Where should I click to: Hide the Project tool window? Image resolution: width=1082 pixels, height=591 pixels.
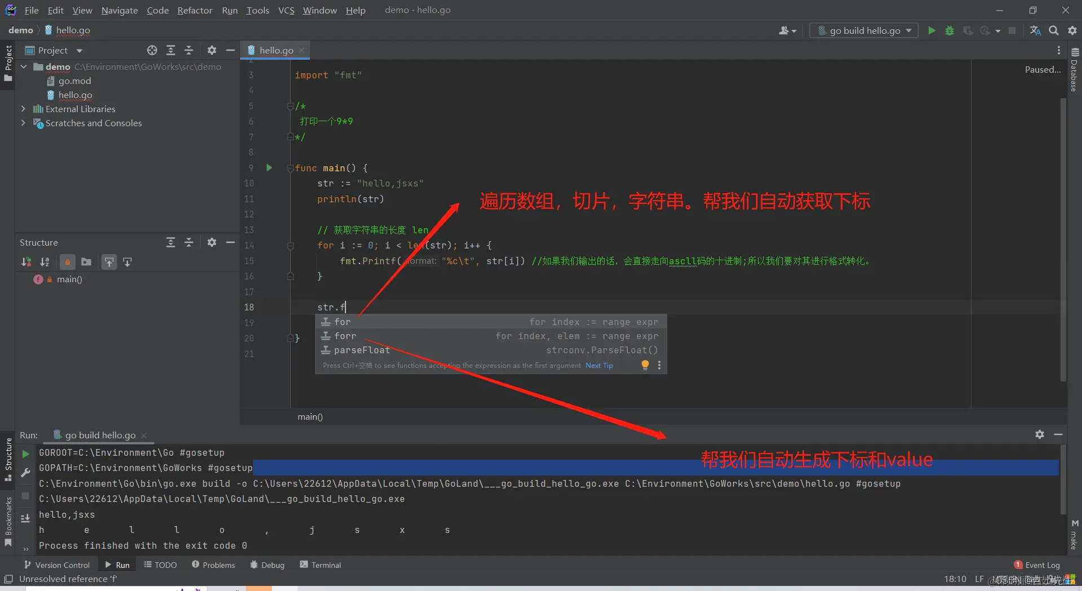point(230,50)
